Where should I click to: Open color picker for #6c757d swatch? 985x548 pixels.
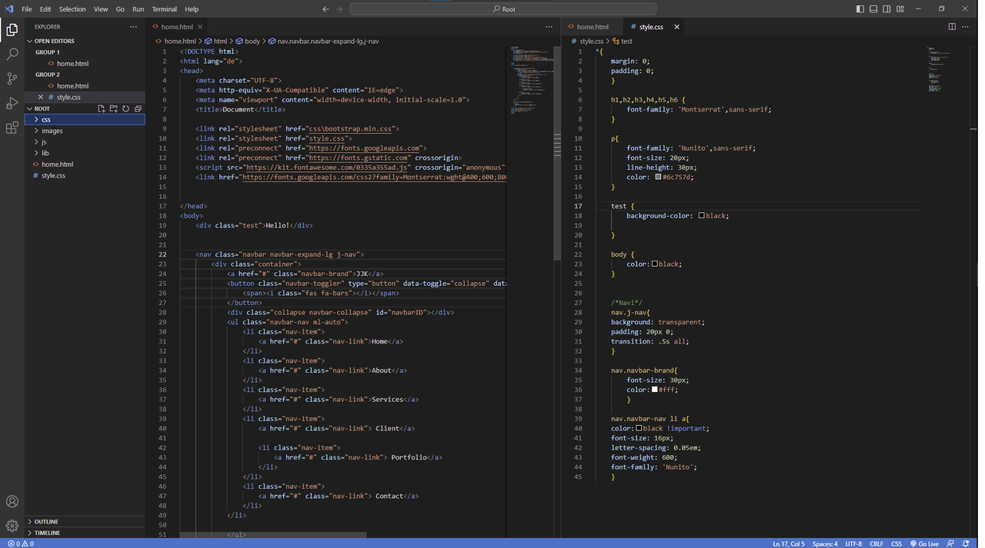point(658,178)
